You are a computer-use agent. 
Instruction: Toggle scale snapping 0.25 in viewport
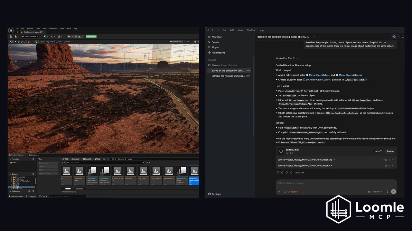point(63,42)
